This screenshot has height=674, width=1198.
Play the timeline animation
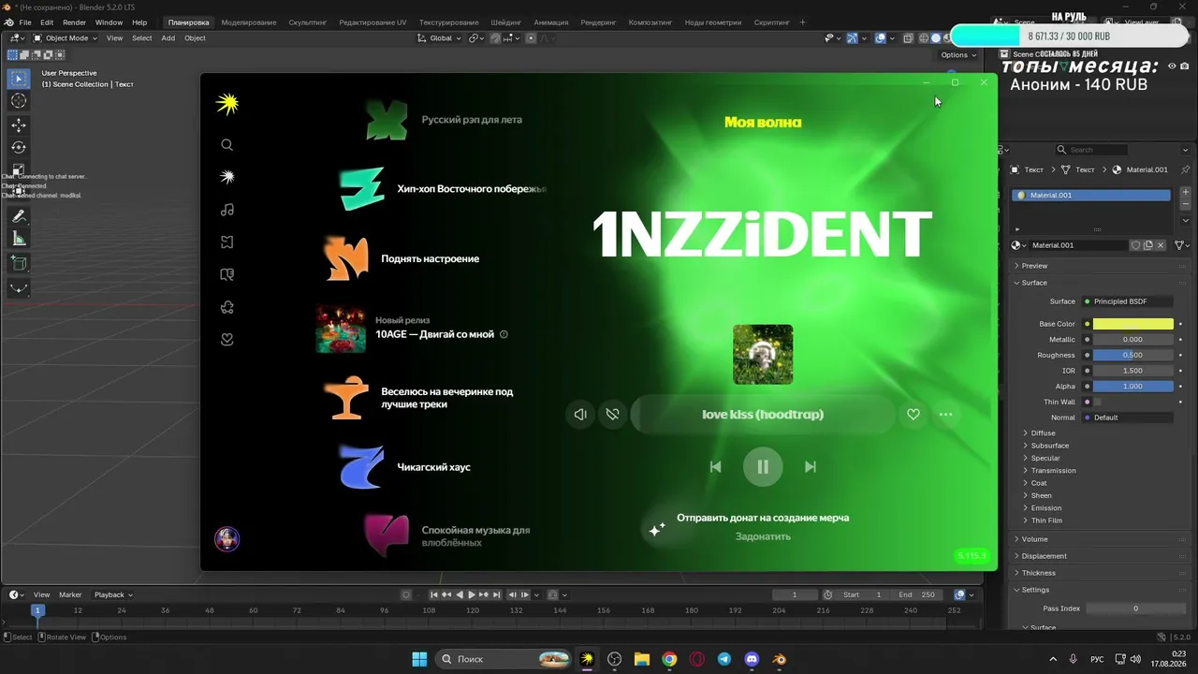pyautogui.click(x=471, y=594)
